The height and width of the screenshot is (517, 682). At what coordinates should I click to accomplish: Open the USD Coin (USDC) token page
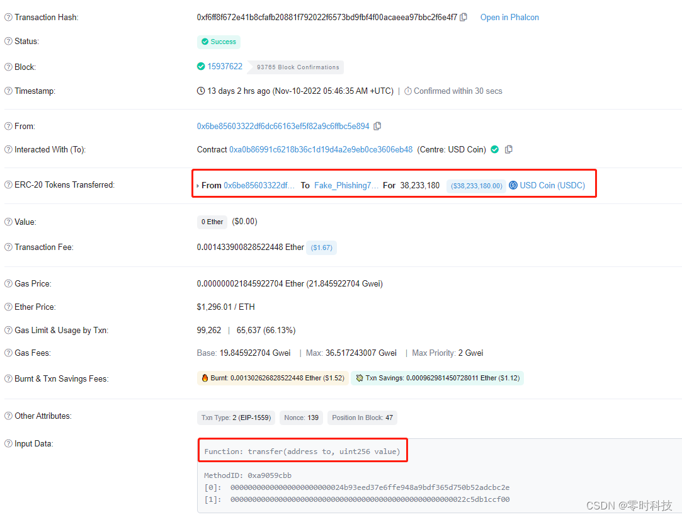tap(552, 186)
